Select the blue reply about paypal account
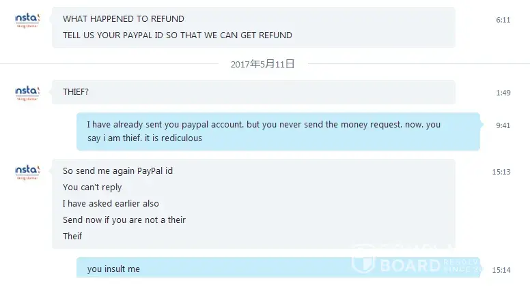This screenshot has width=530, height=287. [x=278, y=131]
